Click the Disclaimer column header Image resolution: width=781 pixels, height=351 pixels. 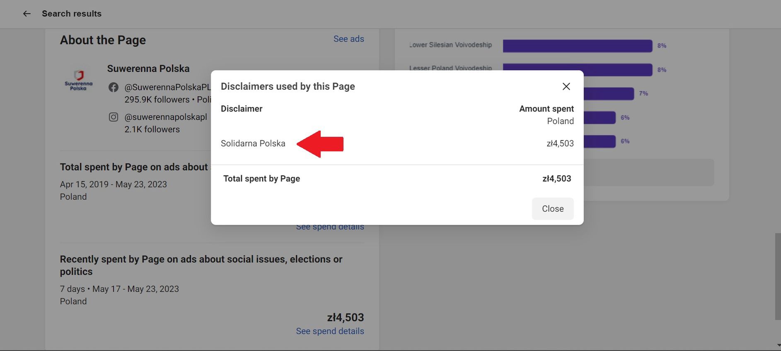(242, 109)
